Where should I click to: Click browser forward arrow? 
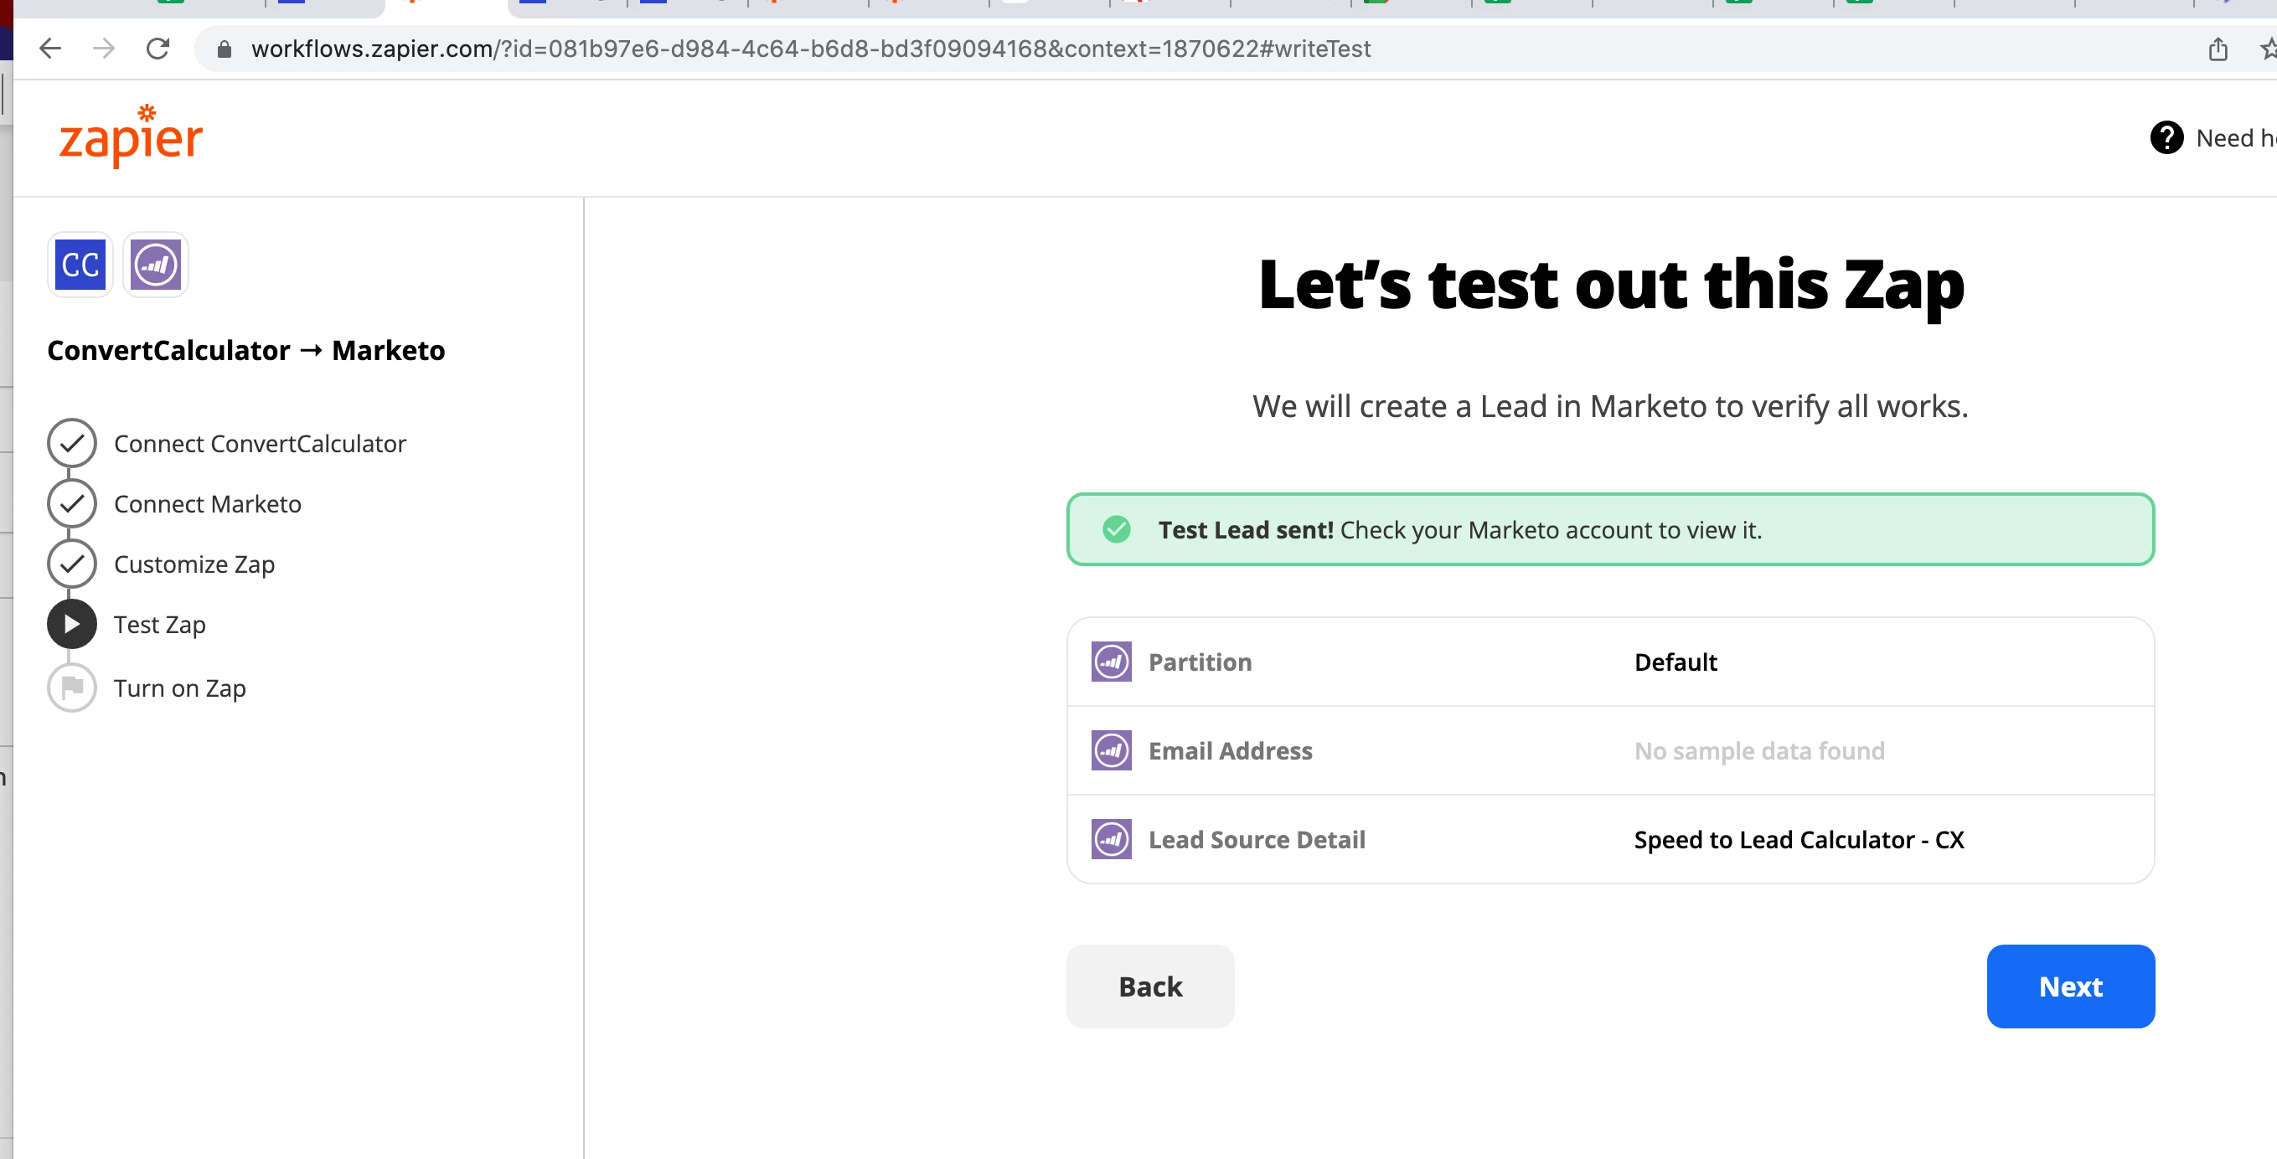pyautogui.click(x=103, y=49)
